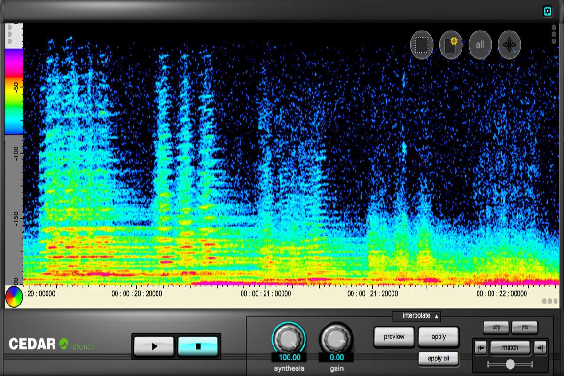Image resolution: width=564 pixels, height=376 pixels.
Task: Jump to the right match boundary arrow
Action: coord(540,348)
